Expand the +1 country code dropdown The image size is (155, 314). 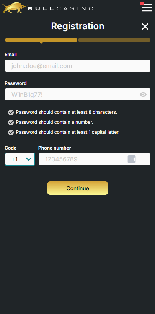(x=20, y=159)
